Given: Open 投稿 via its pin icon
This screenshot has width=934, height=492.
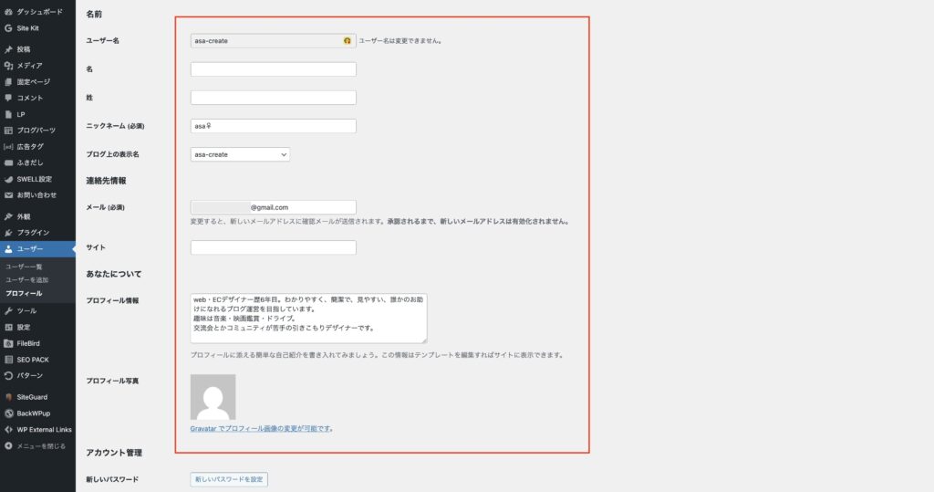Looking at the screenshot, I should point(8,49).
